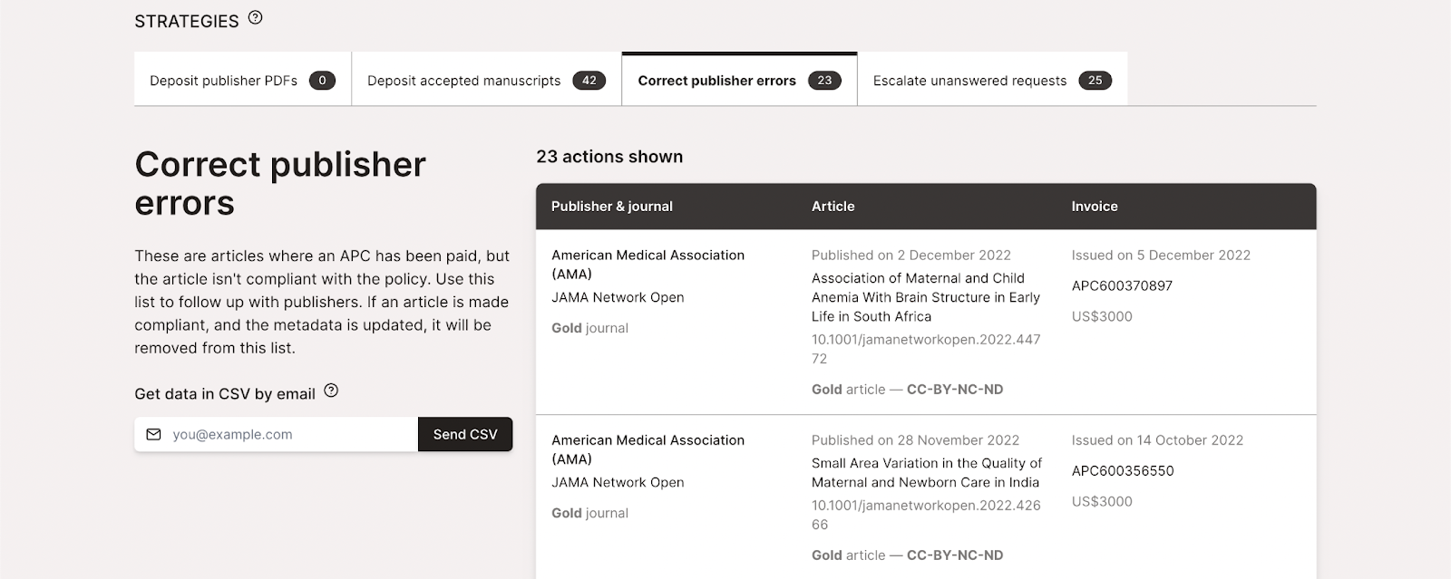Click the Publisher & journal column header
The image size is (1451, 579).
point(612,207)
